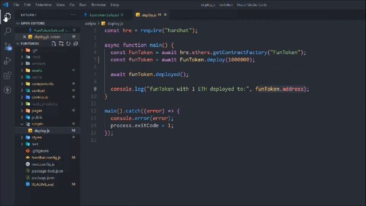Click the VS Code logo icon
The image size is (366, 206).
pyautogui.click(x=6, y=5)
